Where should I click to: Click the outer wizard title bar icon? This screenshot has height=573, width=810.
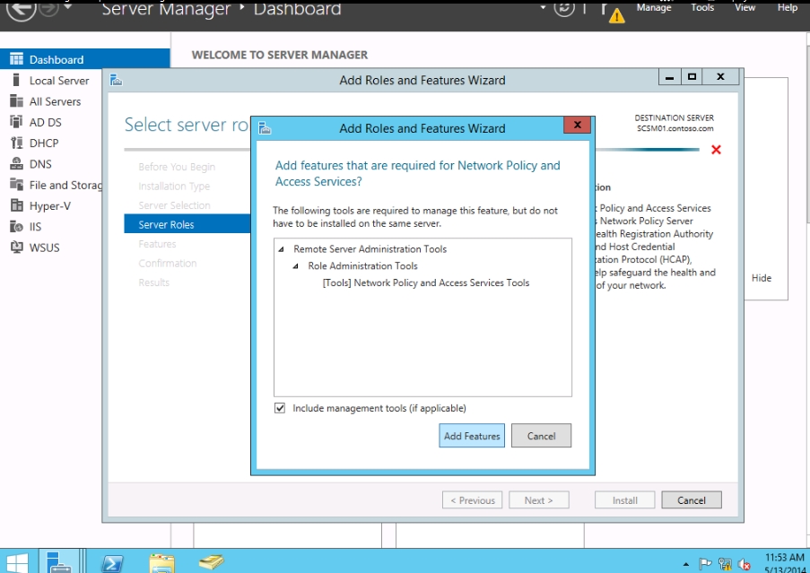coord(117,80)
